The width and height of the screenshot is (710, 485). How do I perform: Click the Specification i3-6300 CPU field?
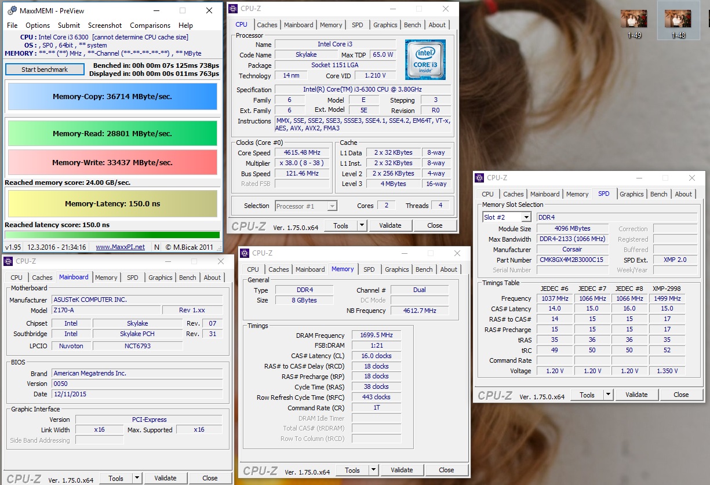point(362,90)
